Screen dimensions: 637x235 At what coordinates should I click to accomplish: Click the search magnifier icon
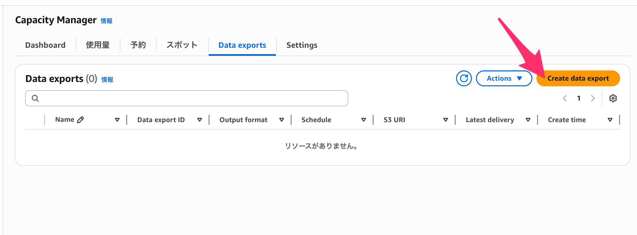(x=35, y=98)
